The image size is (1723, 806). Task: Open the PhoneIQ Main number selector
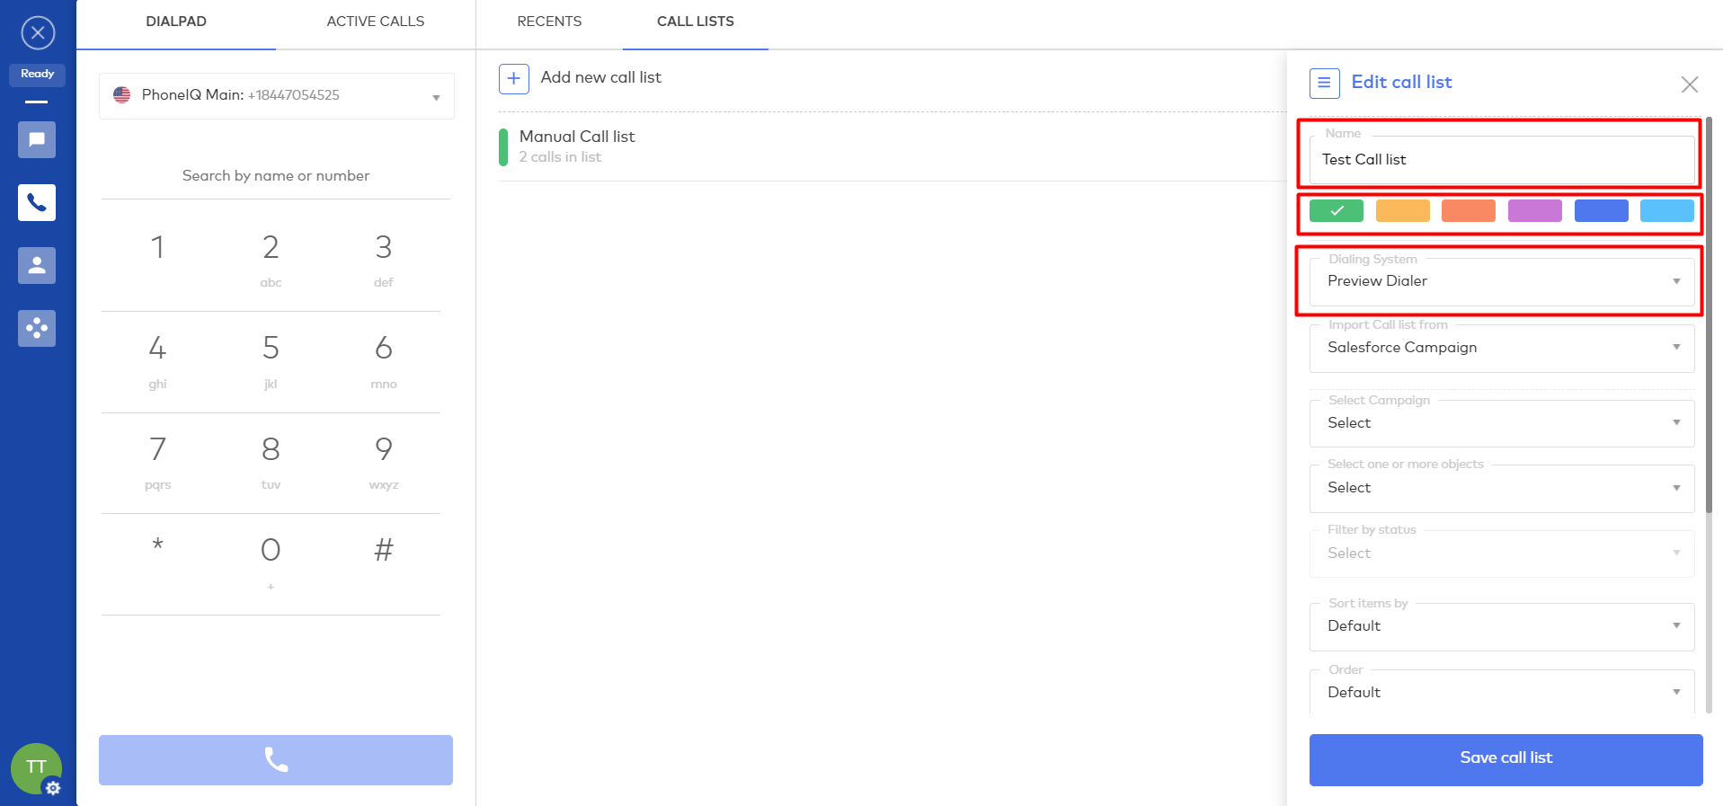[276, 96]
